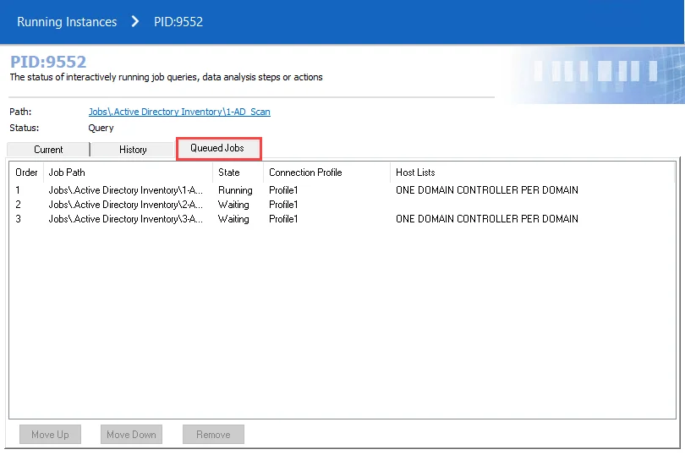This screenshot has height=455, width=685.
Task: Click the breadcrumb chevron arrow
Action: pos(135,21)
